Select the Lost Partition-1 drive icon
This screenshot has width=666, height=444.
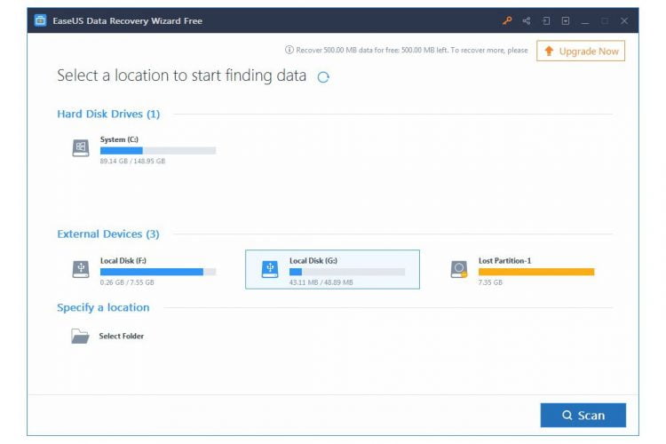[x=459, y=269]
